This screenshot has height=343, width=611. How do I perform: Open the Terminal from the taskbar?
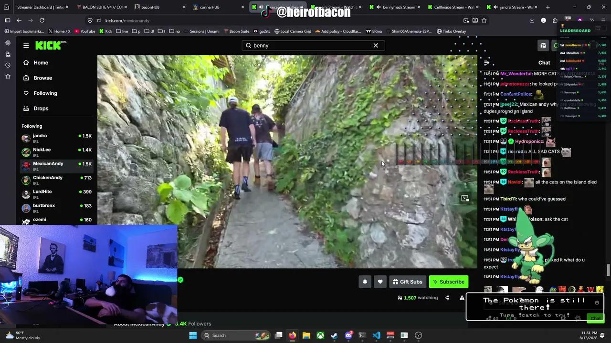coord(362,335)
